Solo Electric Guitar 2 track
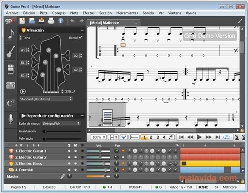The width and height of the screenshot is (248, 193). pos(69,157)
